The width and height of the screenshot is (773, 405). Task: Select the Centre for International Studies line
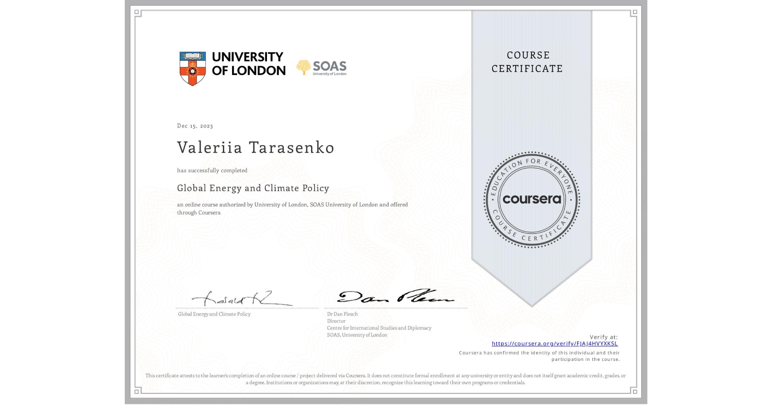[x=379, y=328]
